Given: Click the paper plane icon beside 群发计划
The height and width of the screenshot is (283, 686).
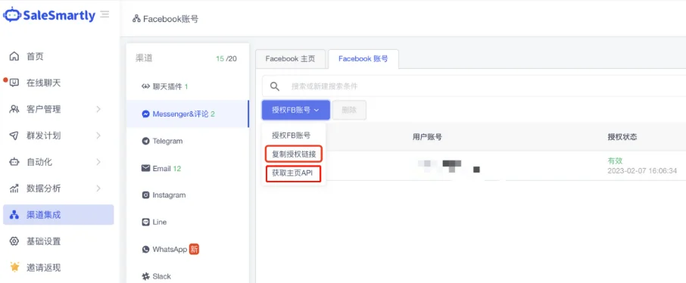Looking at the screenshot, I should [x=14, y=135].
